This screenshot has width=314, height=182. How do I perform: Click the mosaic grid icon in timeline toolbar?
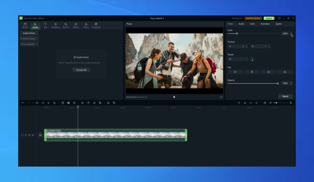pos(68,103)
